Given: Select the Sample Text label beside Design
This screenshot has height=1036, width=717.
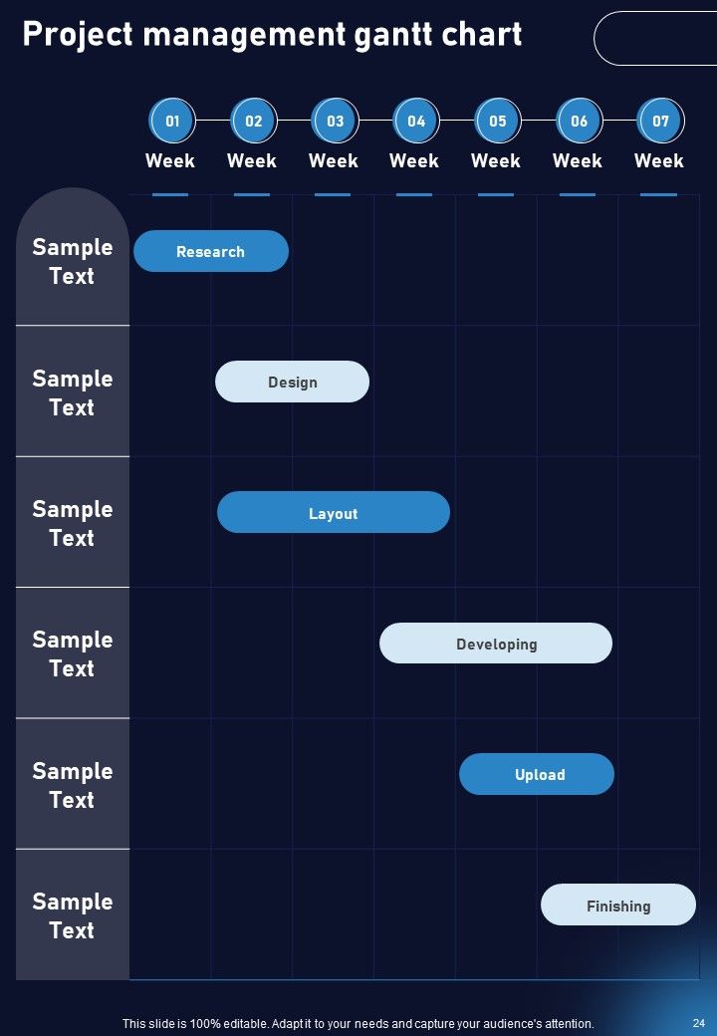Looking at the screenshot, I should (x=73, y=392).
